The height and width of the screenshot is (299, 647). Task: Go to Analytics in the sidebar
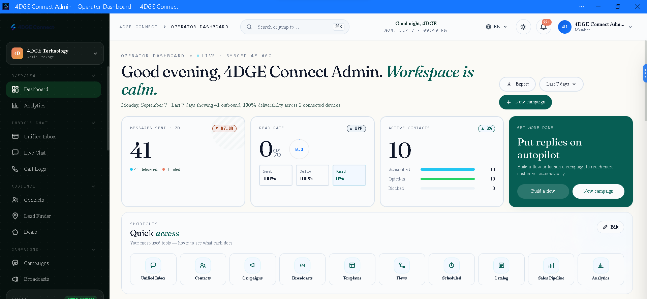point(54,106)
